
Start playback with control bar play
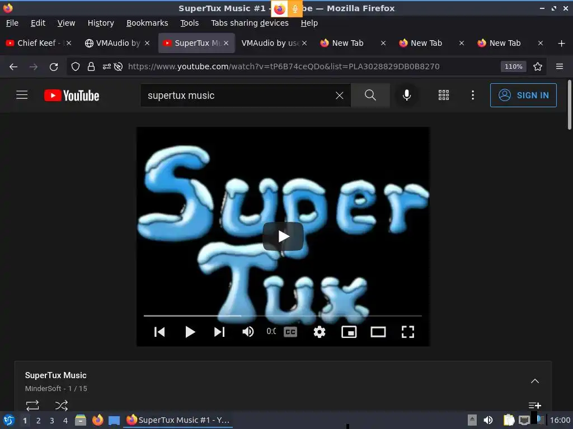pyautogui.click(x=190, y=332)
